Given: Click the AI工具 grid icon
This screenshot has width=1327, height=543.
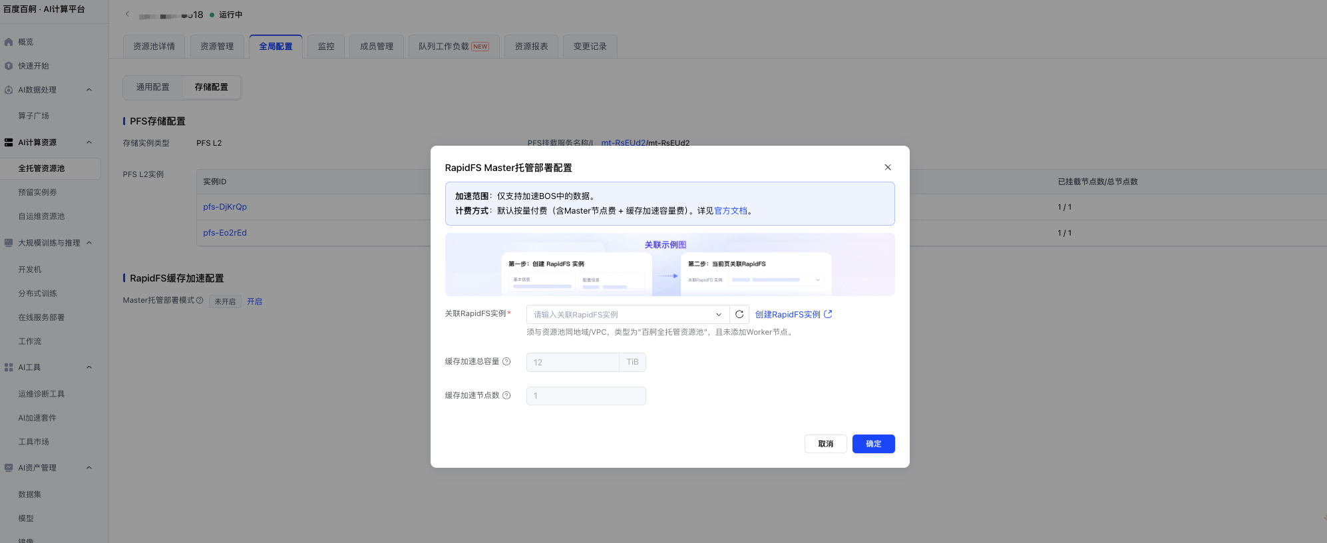Looking at the screenshot, I should [x=9, y=367].
